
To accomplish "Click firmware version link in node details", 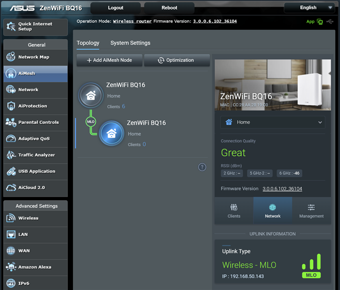I will [282, 189].
